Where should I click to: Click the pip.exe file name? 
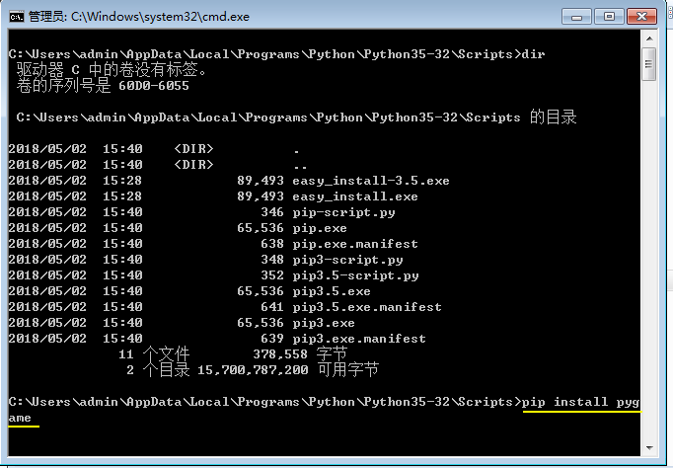point(320,228)
